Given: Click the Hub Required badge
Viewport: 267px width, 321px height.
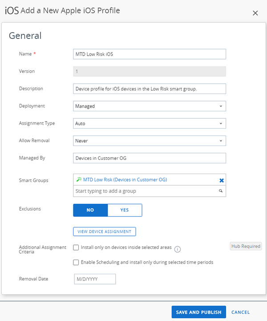Looking at the screenshot, I should [x=246, y=246].
